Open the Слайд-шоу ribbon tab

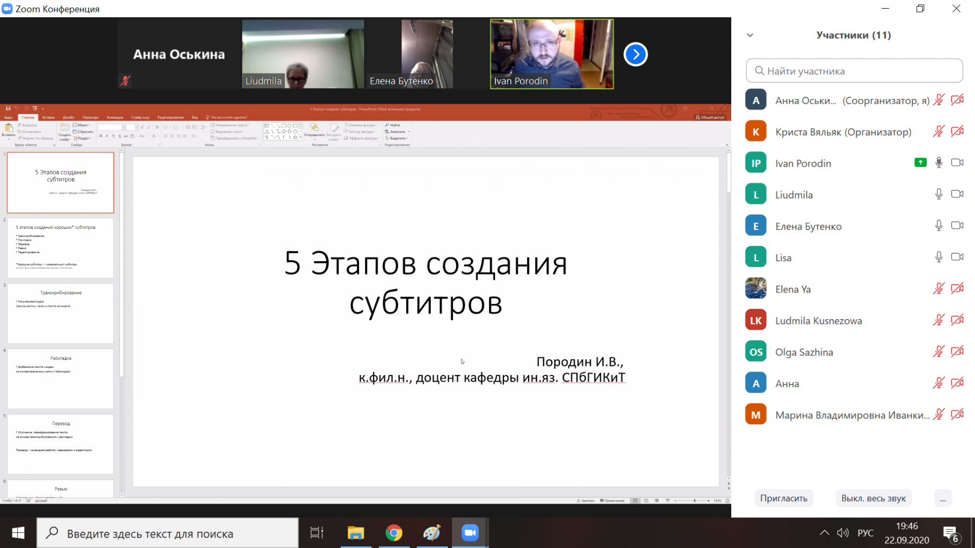[x=140, y=117]
